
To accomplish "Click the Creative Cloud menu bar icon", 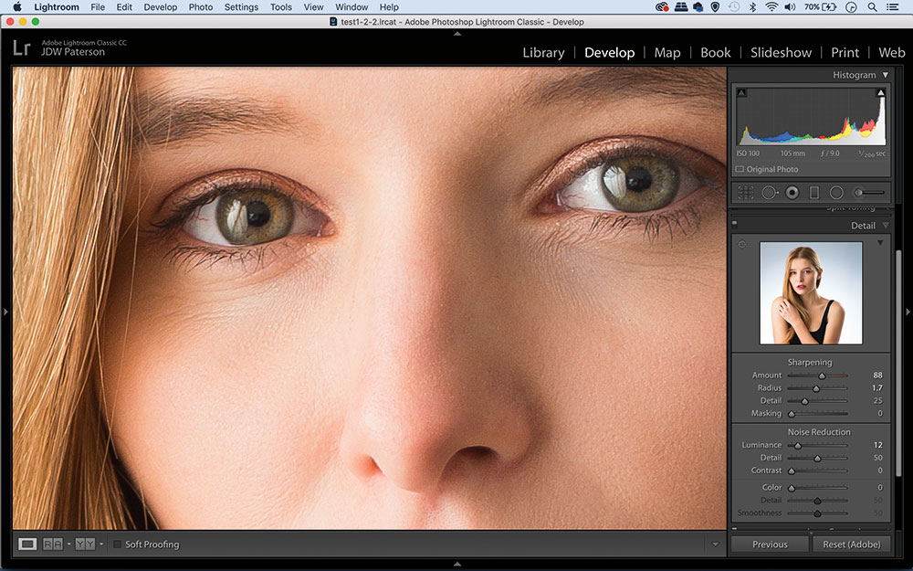I will click(x=662, y=7).
